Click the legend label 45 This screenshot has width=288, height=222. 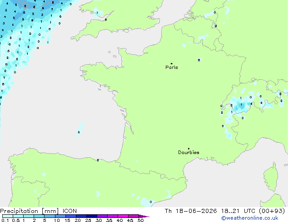130,220
